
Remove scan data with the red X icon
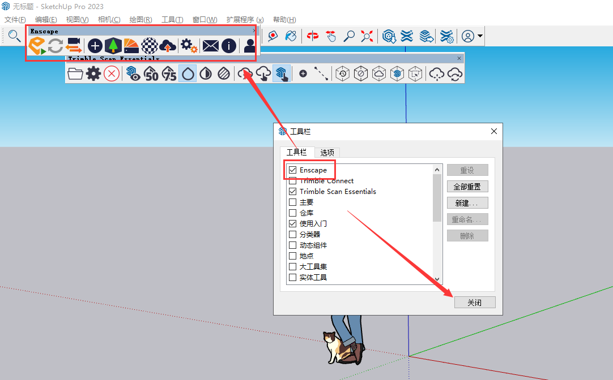click(111, 73)
